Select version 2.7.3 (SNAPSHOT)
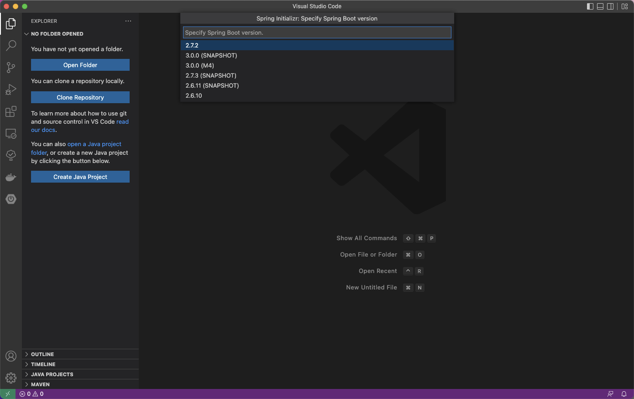This screenshot has height=399, width=634. (317, 75)
